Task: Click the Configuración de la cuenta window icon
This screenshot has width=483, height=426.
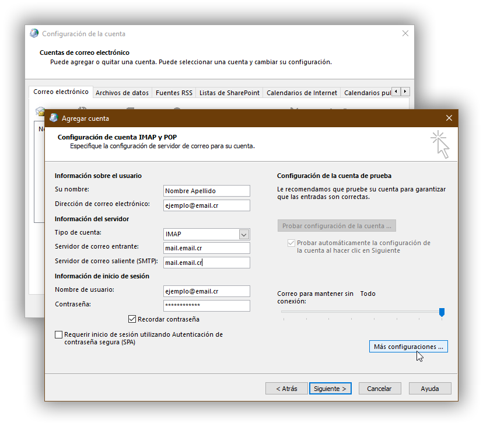Action: click(34, 33)
